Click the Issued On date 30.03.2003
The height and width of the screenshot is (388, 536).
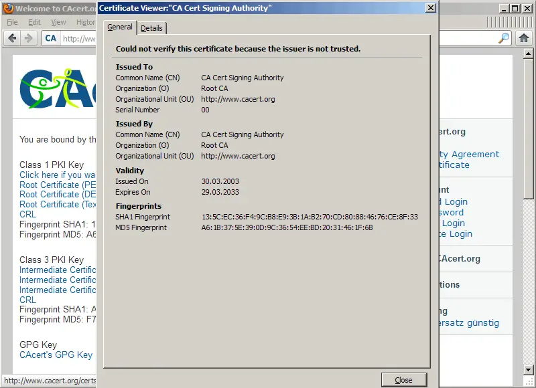(x=220, y=181)
